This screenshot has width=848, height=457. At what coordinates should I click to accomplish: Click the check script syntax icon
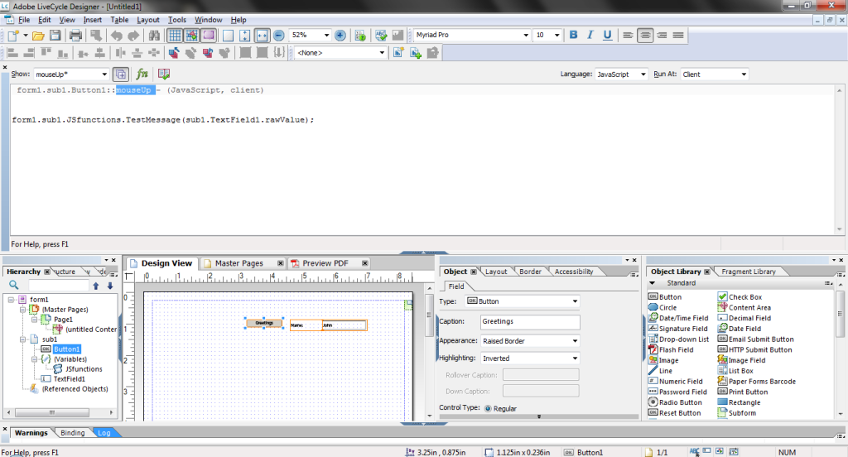(163, 74)
